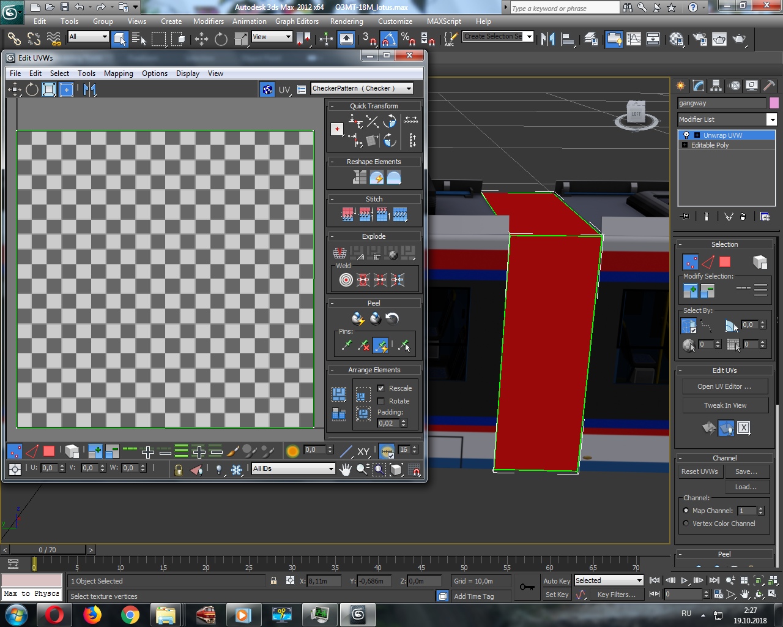Image resolution: width=783 pixels, height=627 pixels.
Task: Open the Mapping menu in Edit UVWs
Action: pyautogui.click(x=118, y=73)
